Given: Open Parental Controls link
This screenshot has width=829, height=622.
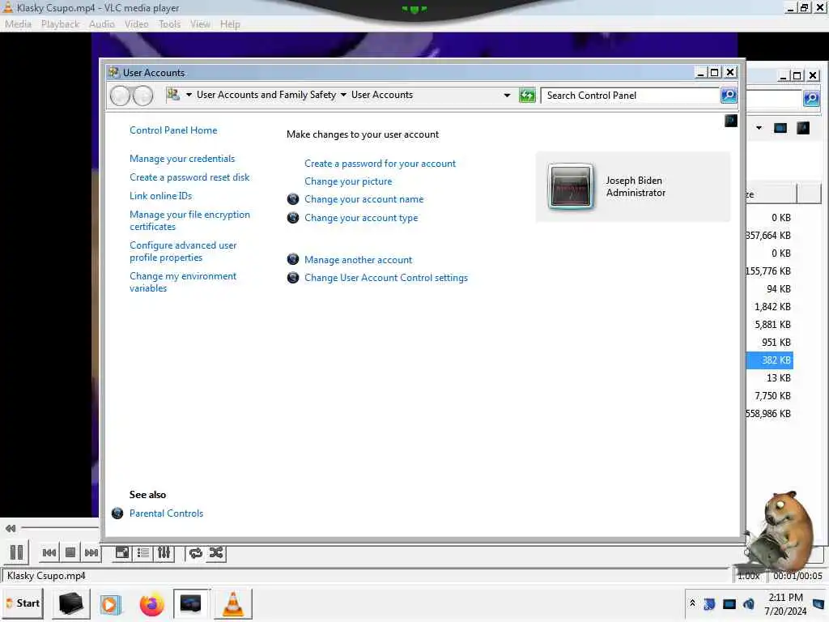Looking at the screenshot, I should 166,513.
